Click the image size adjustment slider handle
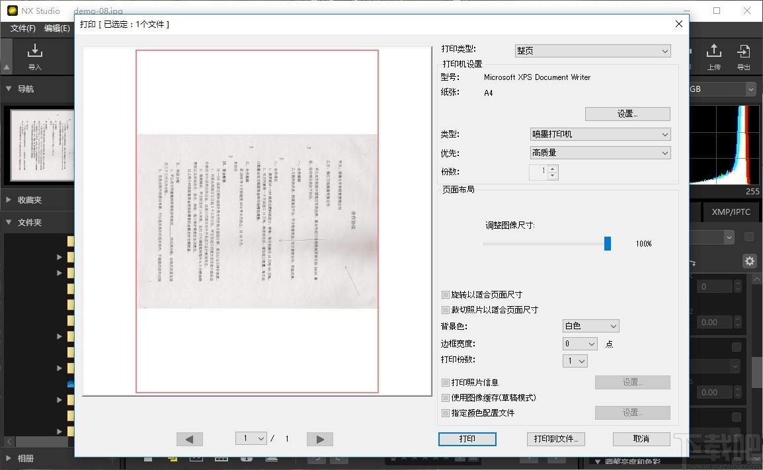 608,243
